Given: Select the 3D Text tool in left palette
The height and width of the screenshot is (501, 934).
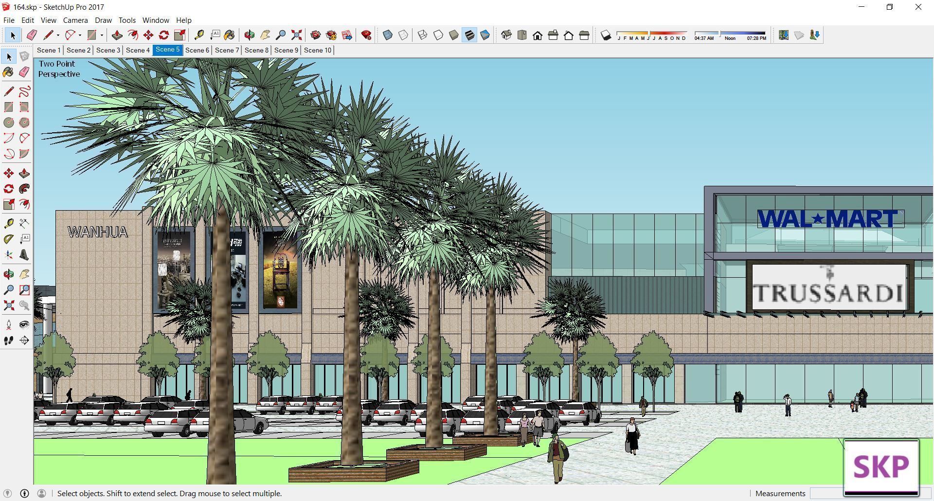Looking at the screenshot, I should tap(24, 255).
